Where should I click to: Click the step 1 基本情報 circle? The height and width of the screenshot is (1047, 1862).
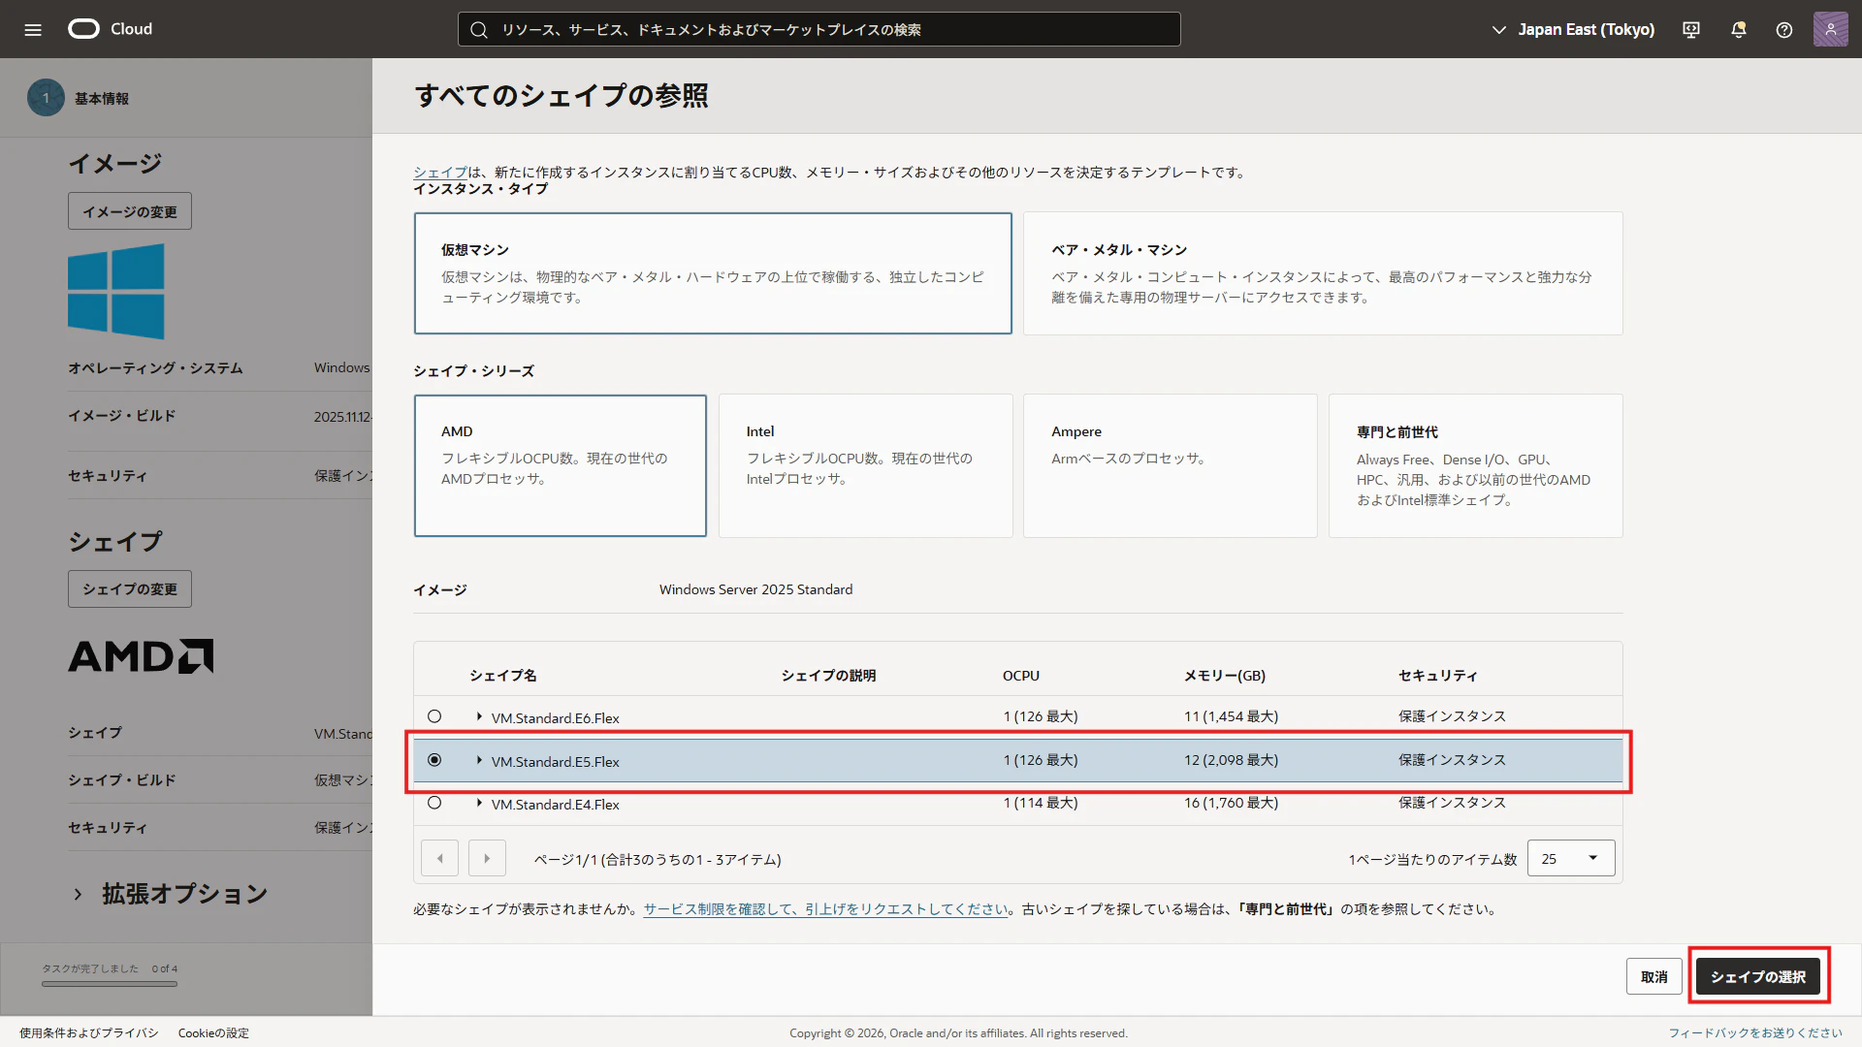[x=46, y=98]
